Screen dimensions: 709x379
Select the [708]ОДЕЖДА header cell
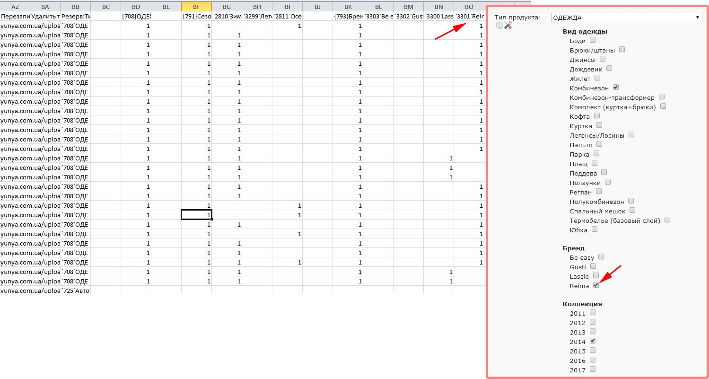tap(136, 16)
